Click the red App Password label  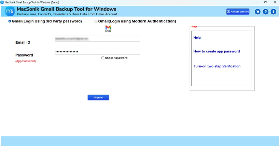tap(26, 61)
